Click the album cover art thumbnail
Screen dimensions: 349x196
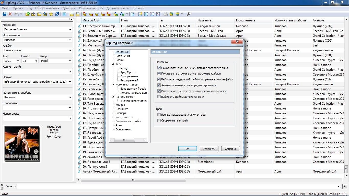tap(22, 144)
